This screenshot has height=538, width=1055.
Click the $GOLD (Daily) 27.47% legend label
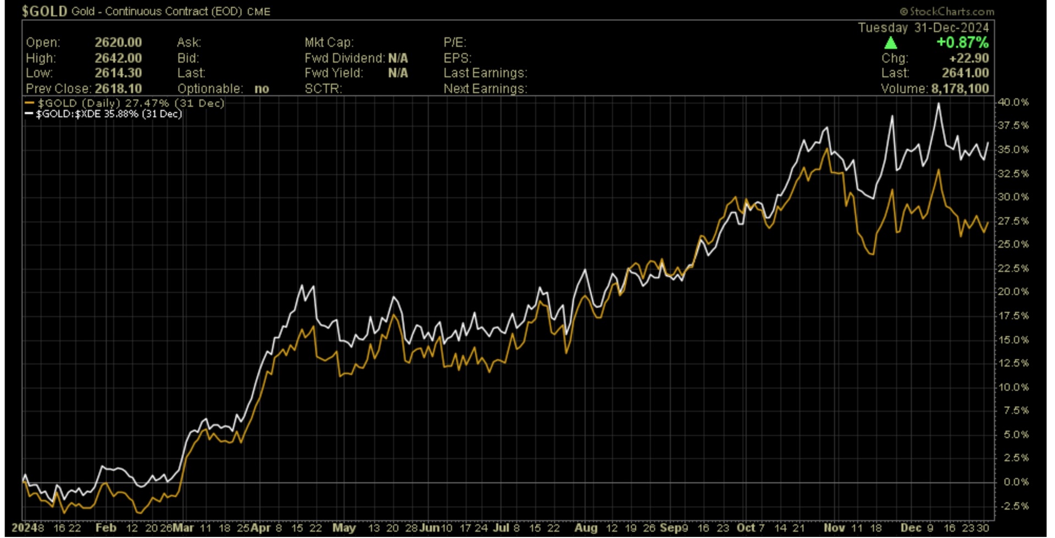[131, 103]
